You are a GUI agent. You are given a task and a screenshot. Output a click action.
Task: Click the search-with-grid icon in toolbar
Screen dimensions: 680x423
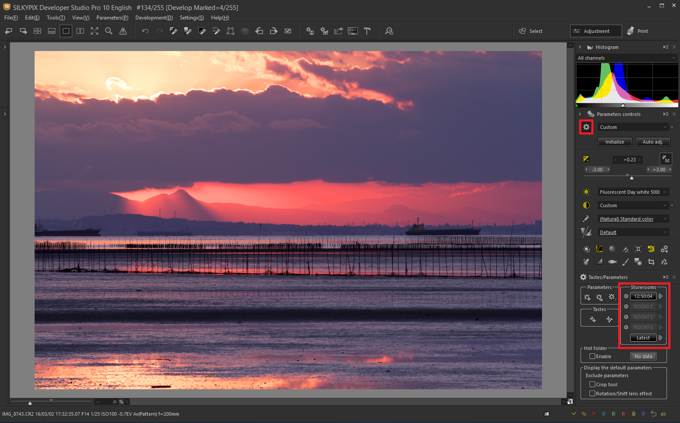[389, 31]
